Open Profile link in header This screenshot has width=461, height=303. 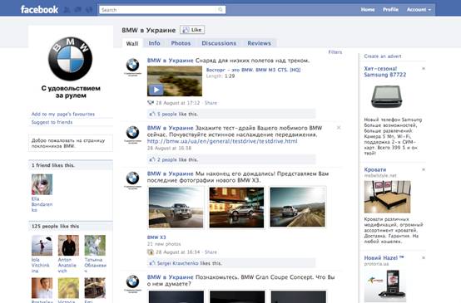(x=390, y=10)
